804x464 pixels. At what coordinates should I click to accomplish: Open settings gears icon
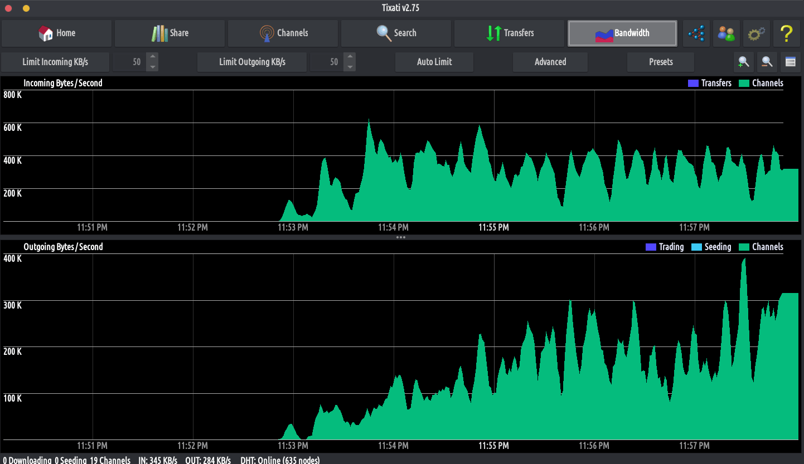tap(757, 33)
